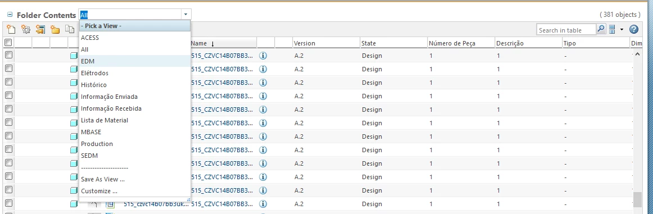Switch to the SEDM view
This screenshot has width=653, height=214.
click(x=135, y=155)
